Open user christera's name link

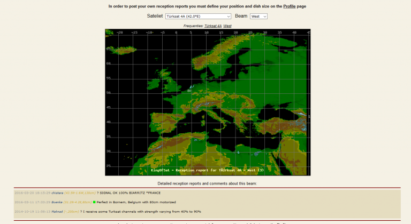pos(43,193)
